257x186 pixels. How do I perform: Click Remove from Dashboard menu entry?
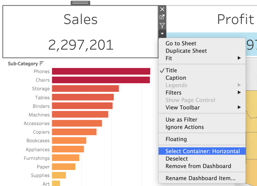click(x=198, y=166)
